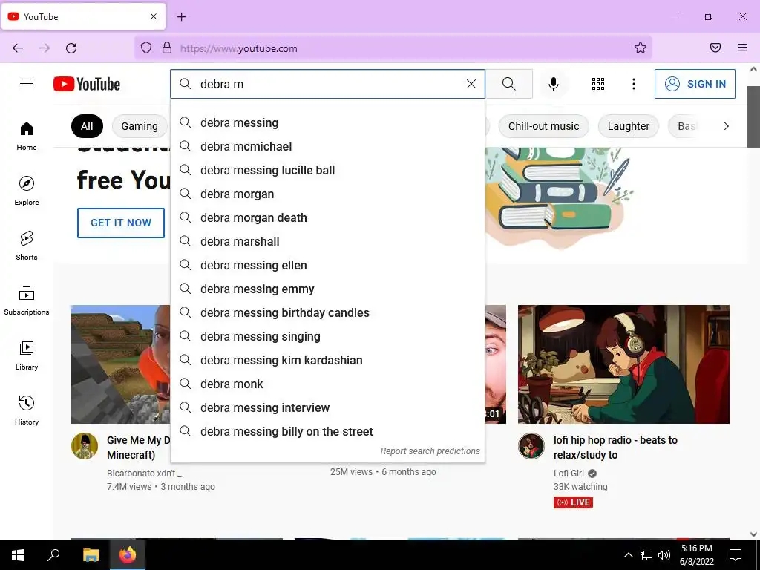Open the volume control in system tray
760x570 pixels.
664,555
